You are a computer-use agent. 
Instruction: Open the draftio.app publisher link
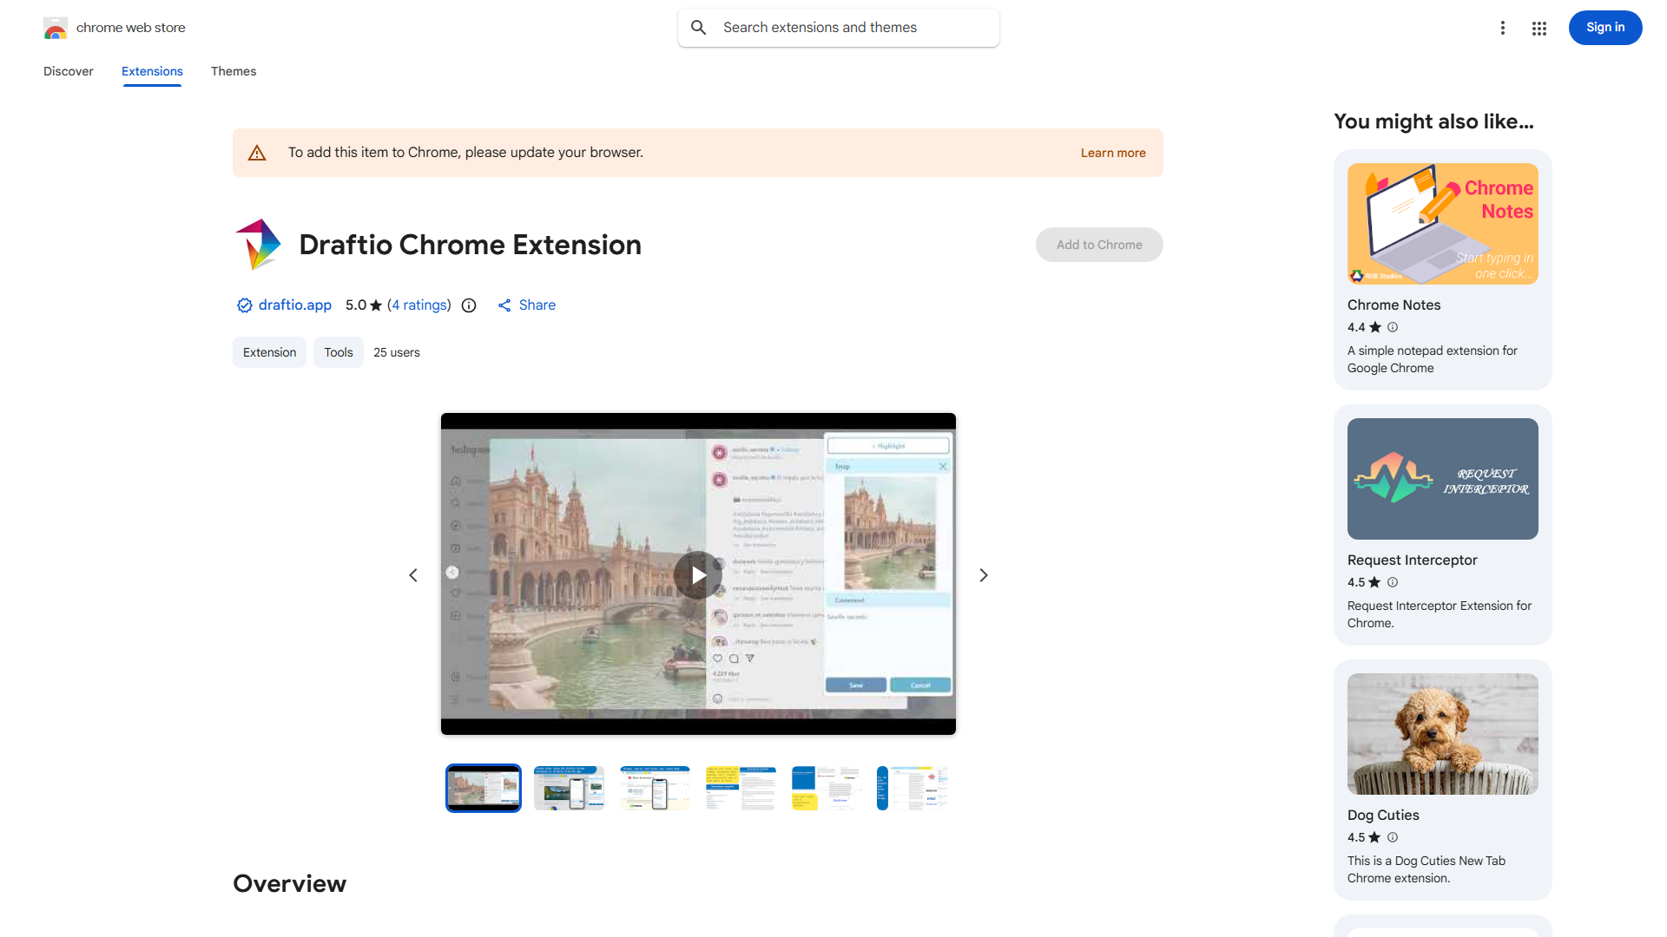pyautogui.click(x=294, y=305)
